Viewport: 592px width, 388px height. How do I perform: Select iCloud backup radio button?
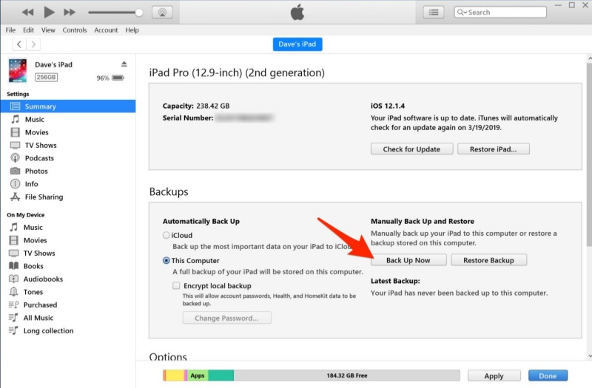tap(166, 235)
